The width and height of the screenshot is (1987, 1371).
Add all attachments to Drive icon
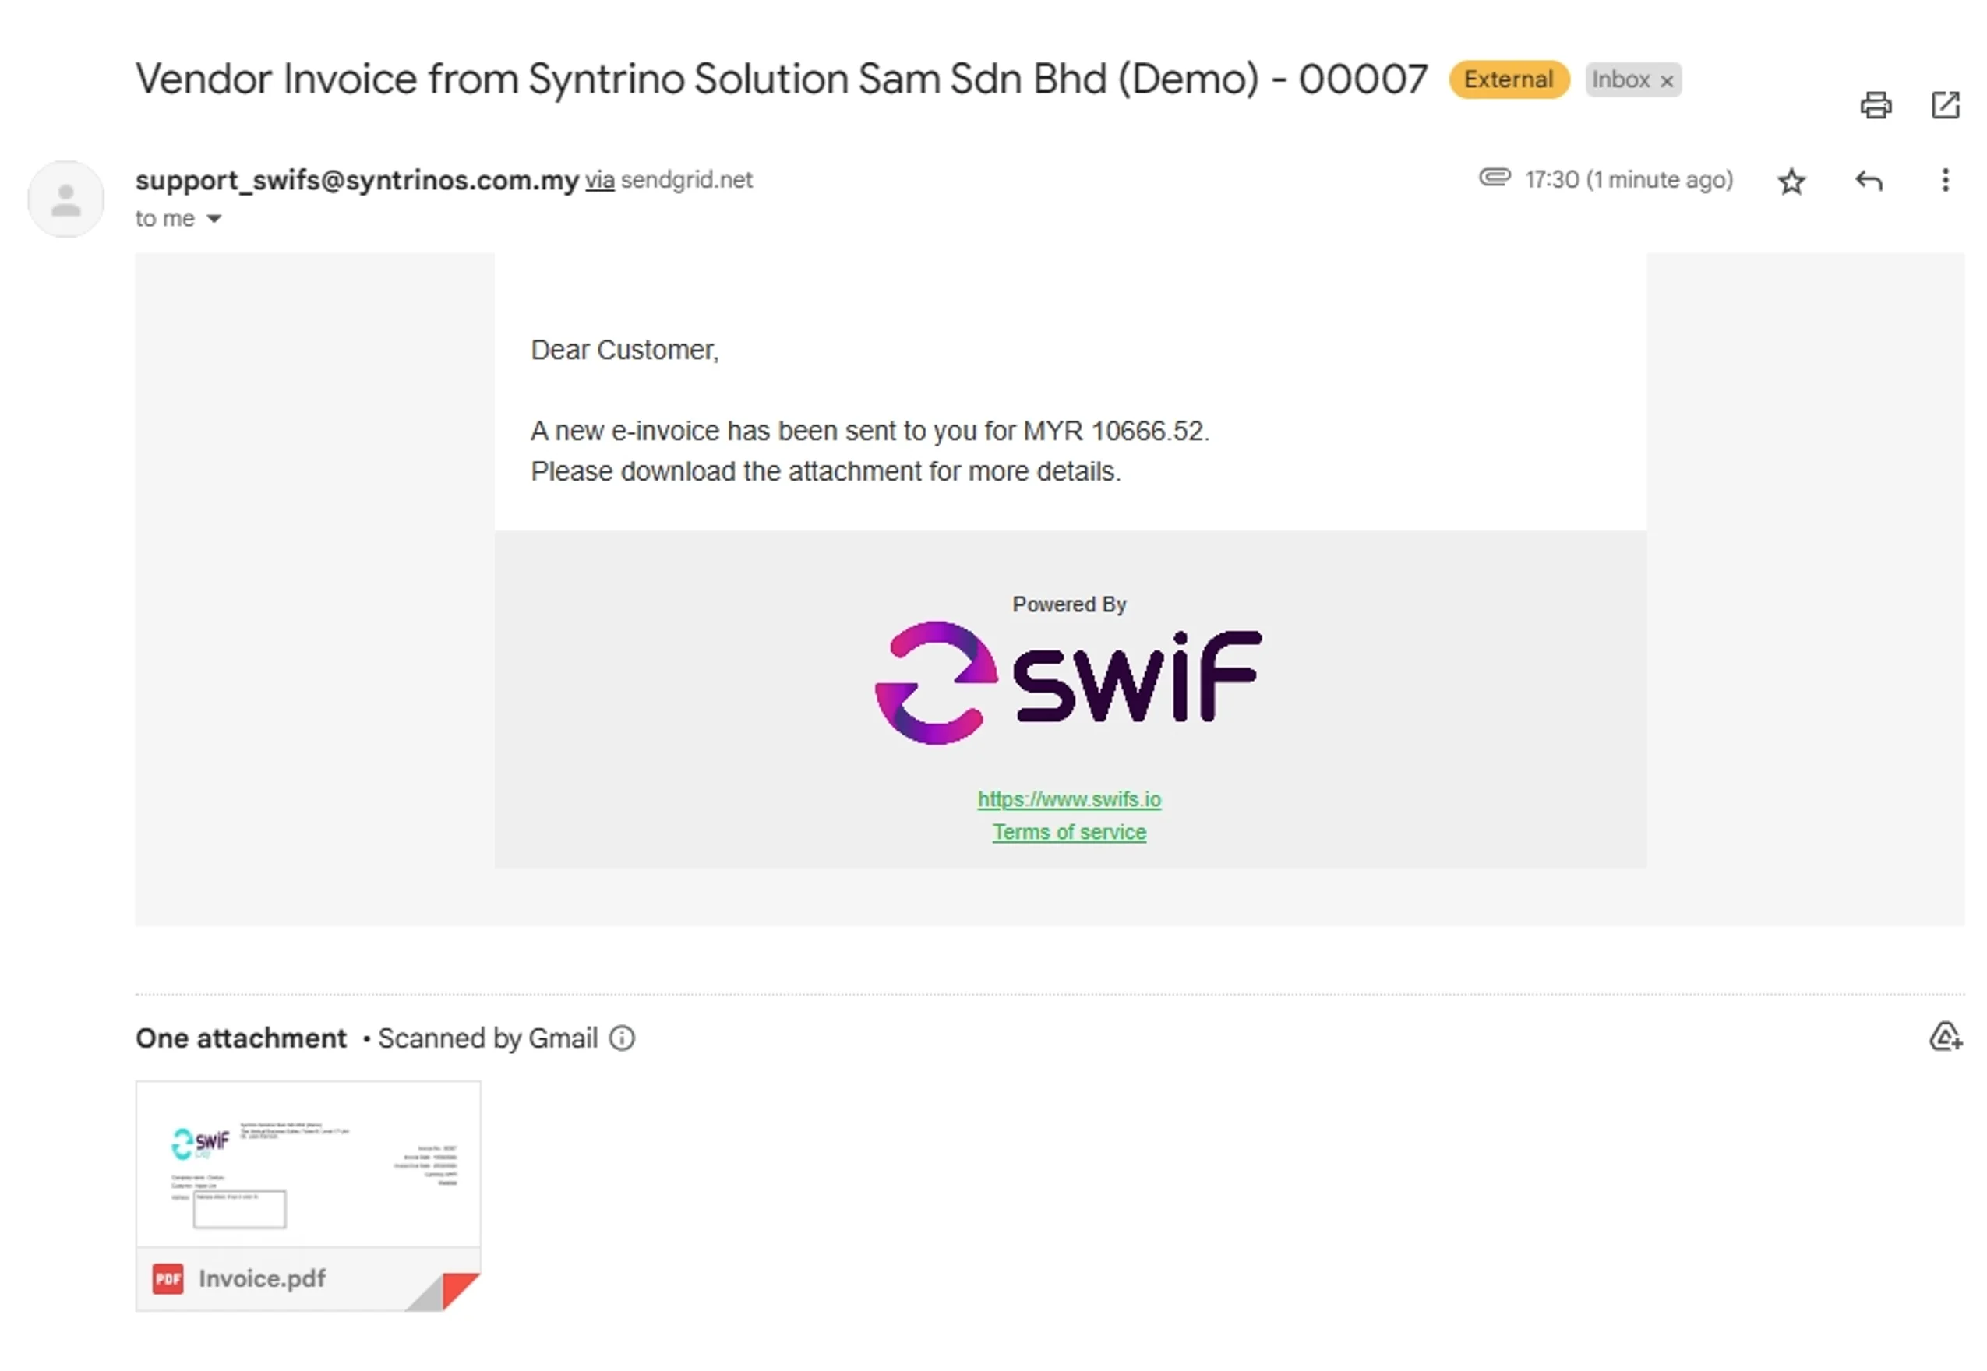coord(1945,1036)
